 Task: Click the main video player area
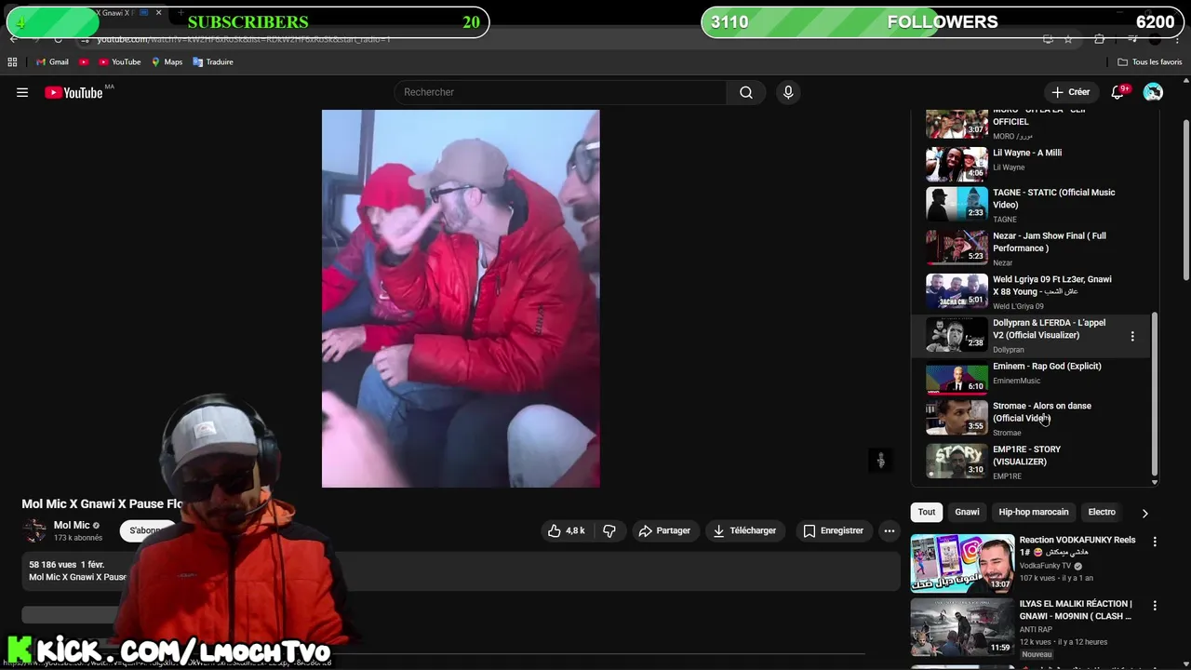tap(461, 299)
